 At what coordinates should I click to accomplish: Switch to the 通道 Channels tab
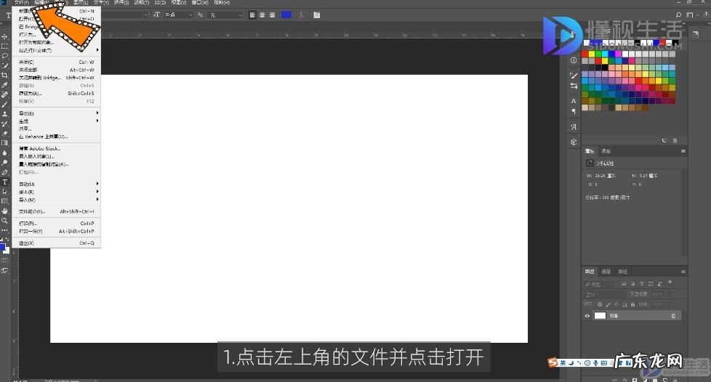(x=606, y=272)
